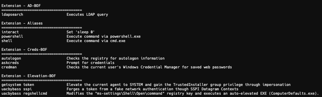Click the 'Executes LDAP query' description

pos(87,14)
